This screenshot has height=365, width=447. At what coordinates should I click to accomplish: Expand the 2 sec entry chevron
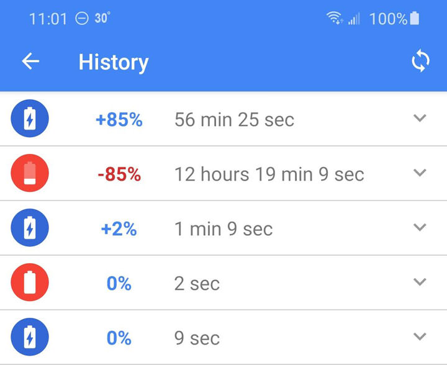pos(420,282)
